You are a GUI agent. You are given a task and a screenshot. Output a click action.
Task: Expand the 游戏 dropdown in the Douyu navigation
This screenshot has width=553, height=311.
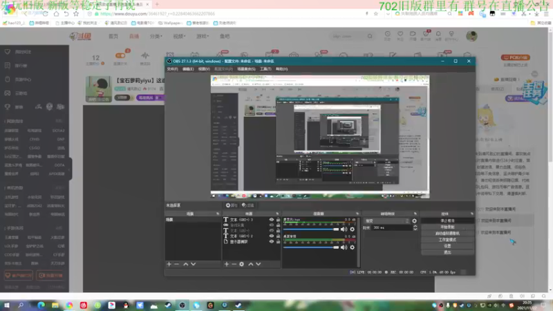coord(203,37)
